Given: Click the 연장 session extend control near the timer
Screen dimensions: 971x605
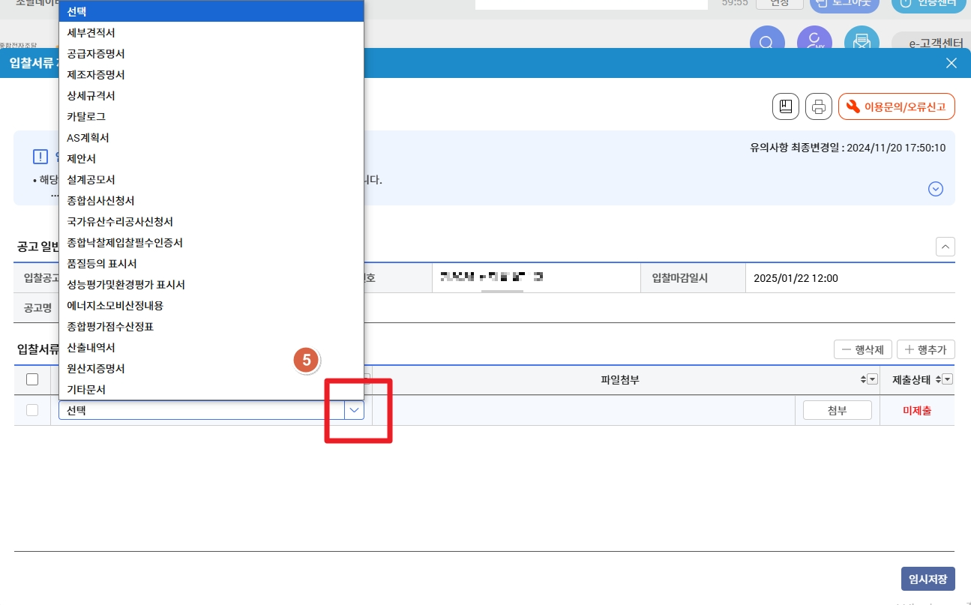Looking at the screenshot, I should (779, 3).
